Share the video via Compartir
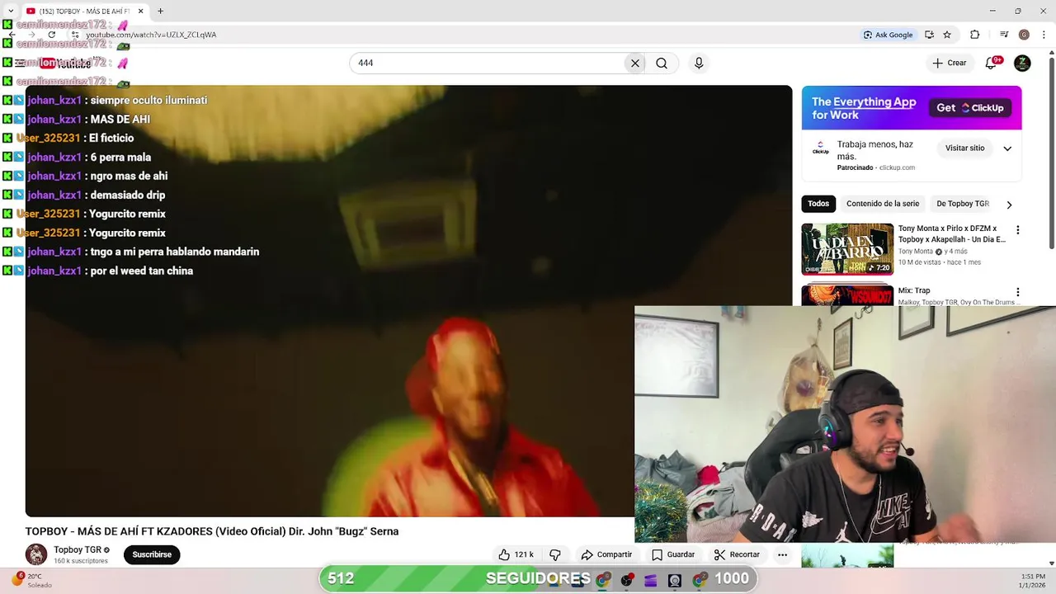 point(606,554)
